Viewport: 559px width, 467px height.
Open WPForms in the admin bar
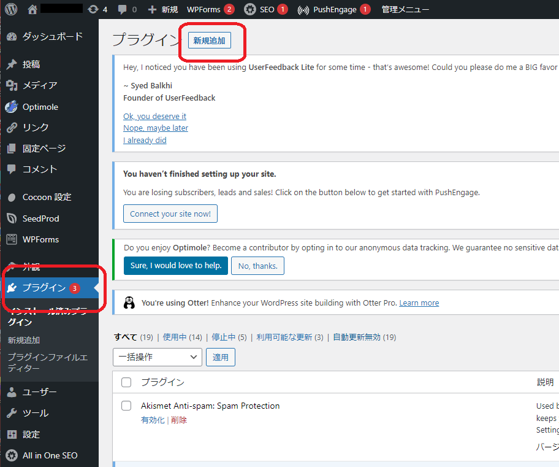[x=203, y=10]
